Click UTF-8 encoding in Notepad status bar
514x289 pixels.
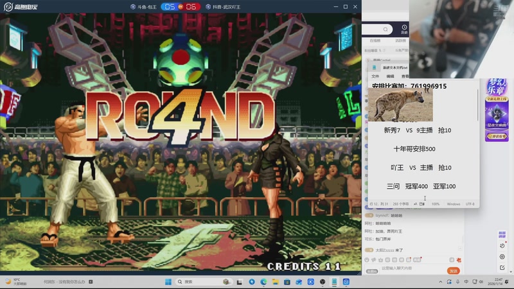(x=470, y=204)
